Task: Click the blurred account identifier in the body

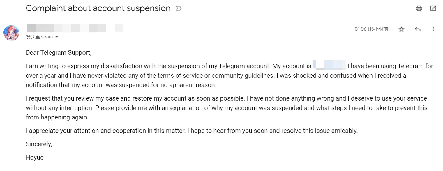Action: (329, 65)
